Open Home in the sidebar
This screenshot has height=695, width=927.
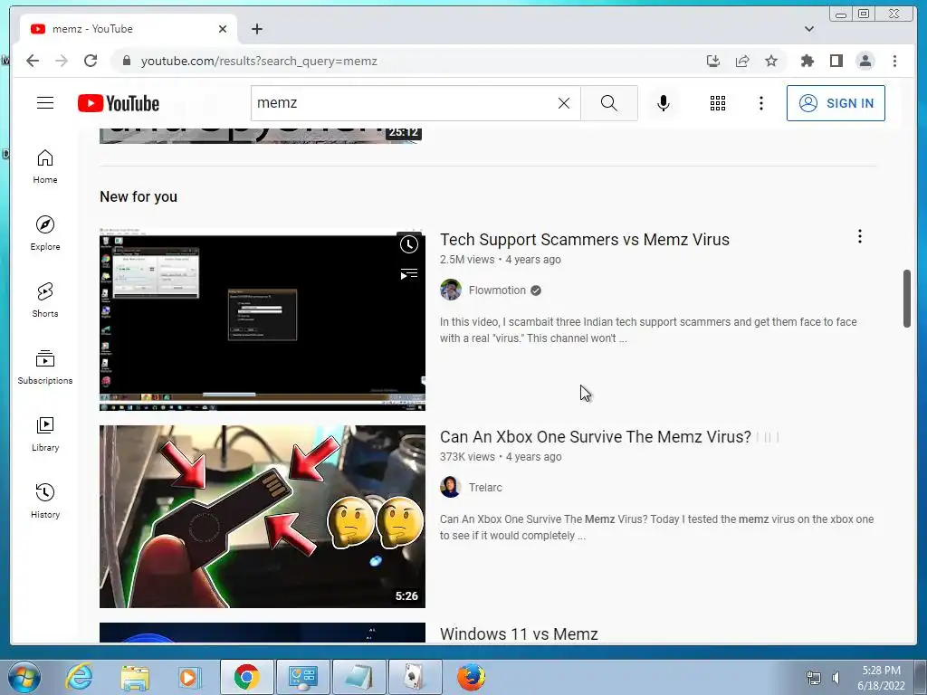pyautogui.click(x=45, y=167)
